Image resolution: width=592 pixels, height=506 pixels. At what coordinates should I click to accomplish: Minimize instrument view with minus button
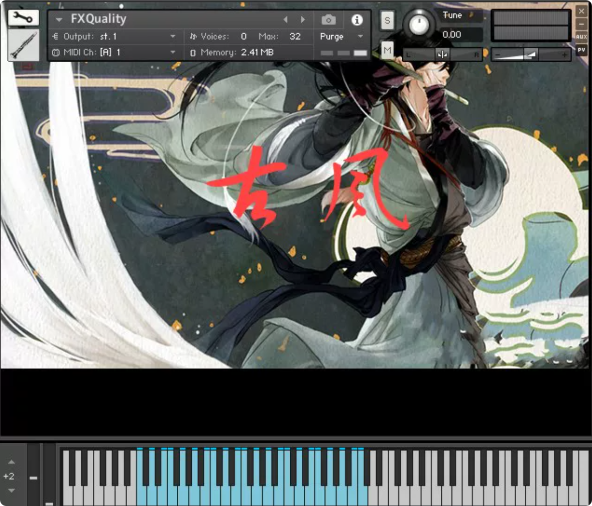click(x=581, y=24)
